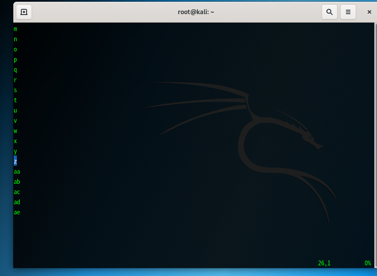Close the root@kali terminal window
Screen dimensions: 377x276
[x=369, y=12]
